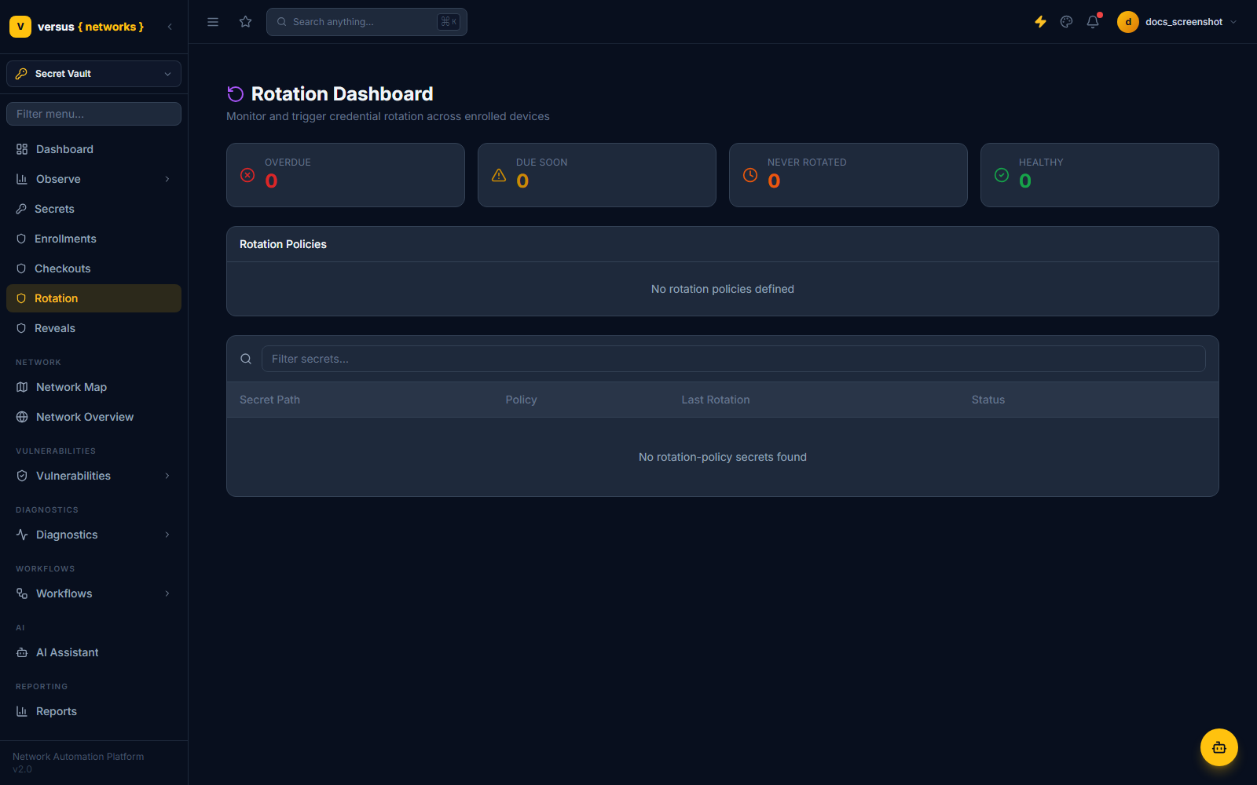
Task: Click the Dashboard grid icon in sidebar
Action: pyautogui.click(x=22, y=149)
